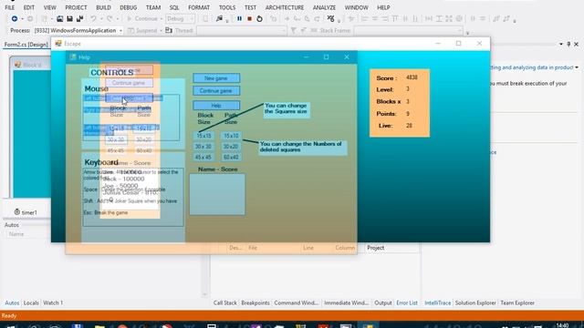This screenshot has width=584, height=328.
Task: Click the Align Lefts layout icon
Action: click(x=365, y=18)
